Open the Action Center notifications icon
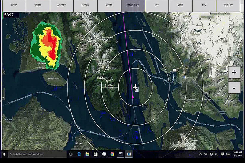Viewport: 245px width, 163px height. coord(222,154)
